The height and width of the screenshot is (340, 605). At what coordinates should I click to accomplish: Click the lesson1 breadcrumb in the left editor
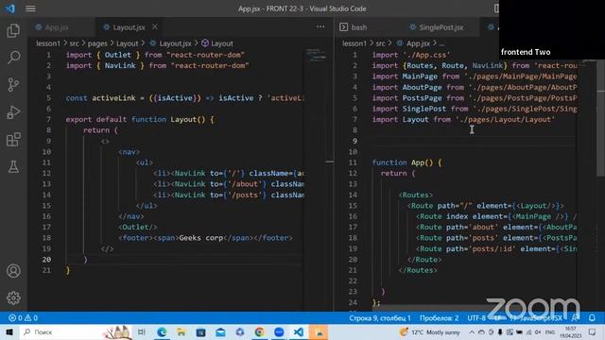[x=48, y=43]
